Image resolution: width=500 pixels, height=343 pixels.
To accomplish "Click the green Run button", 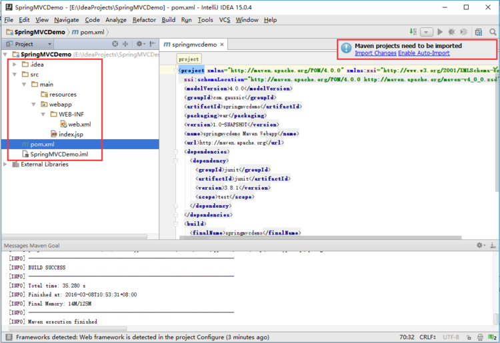I will (x=440, y=32).
